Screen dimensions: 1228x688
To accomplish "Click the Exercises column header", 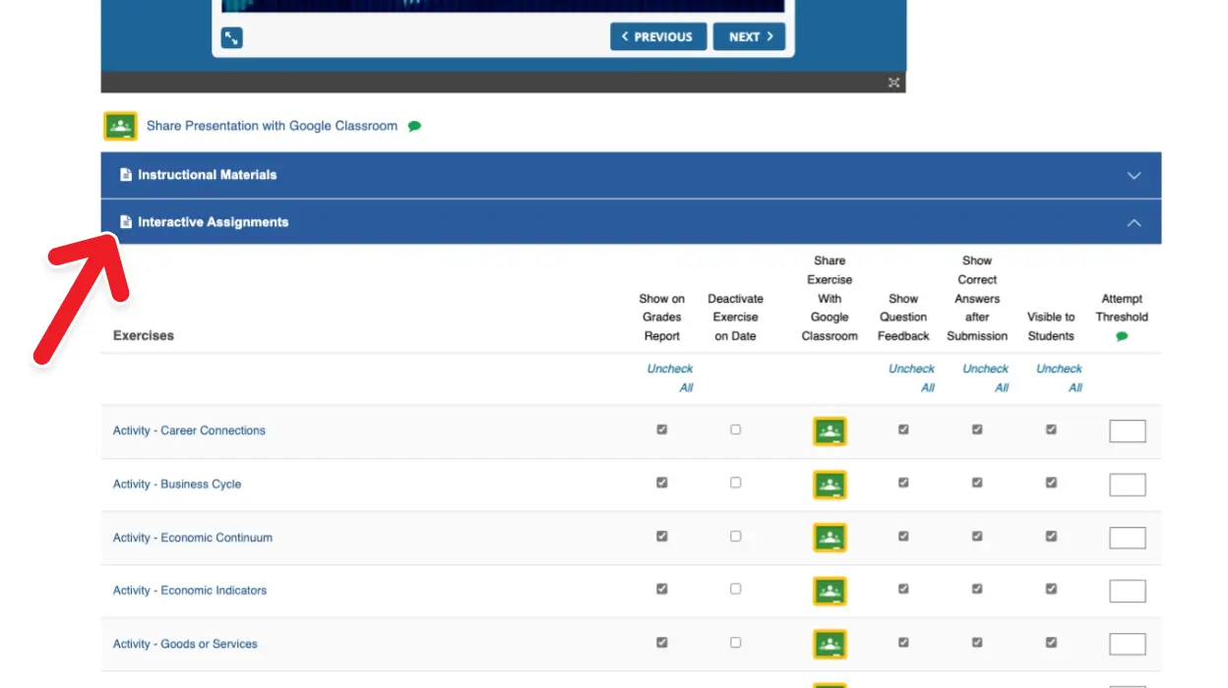I will click(144, 335).
